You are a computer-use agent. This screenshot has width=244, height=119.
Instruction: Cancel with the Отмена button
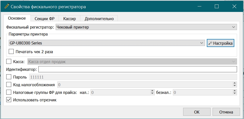tap(226, 112)
